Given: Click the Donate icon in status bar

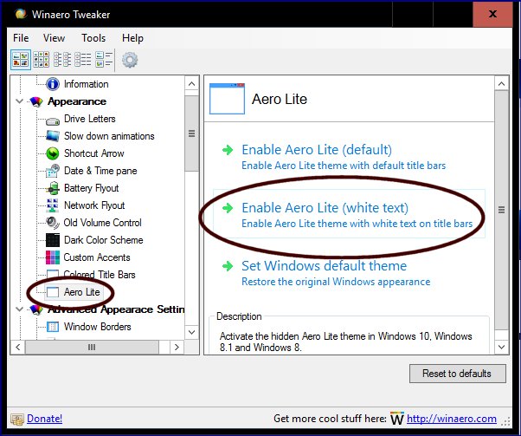Looking at the screenshot, I should (x=17, y=419).
